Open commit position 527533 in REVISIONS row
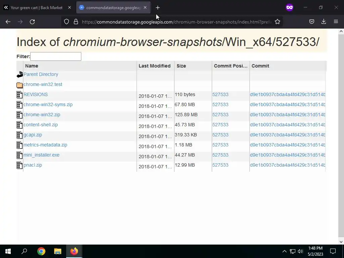Viewport: 344px width, 258px height. 220,94
